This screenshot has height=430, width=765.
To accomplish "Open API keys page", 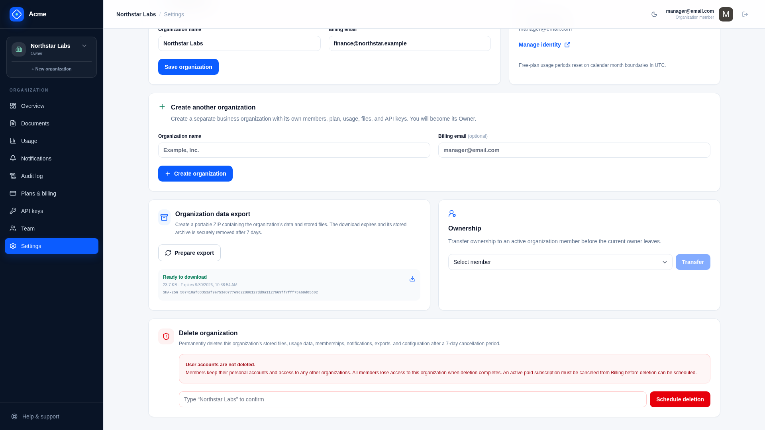I will tap(51, 211).
